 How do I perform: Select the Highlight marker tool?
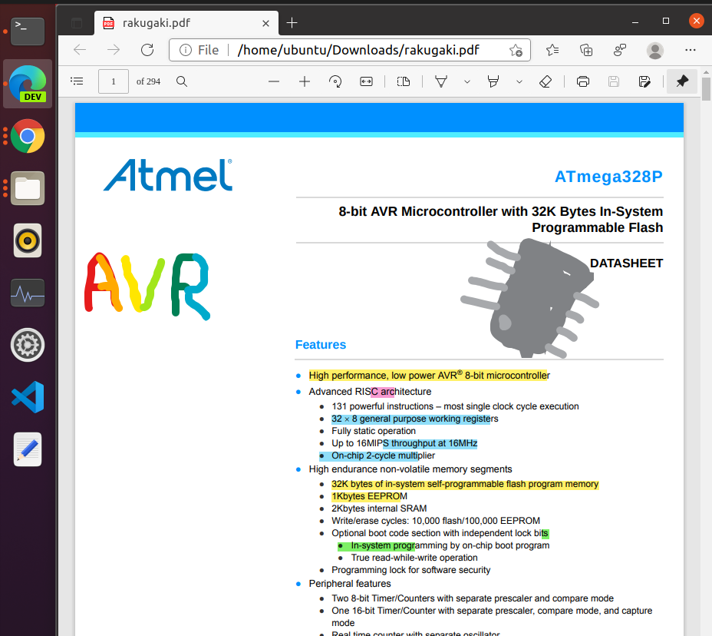(493, 82)
